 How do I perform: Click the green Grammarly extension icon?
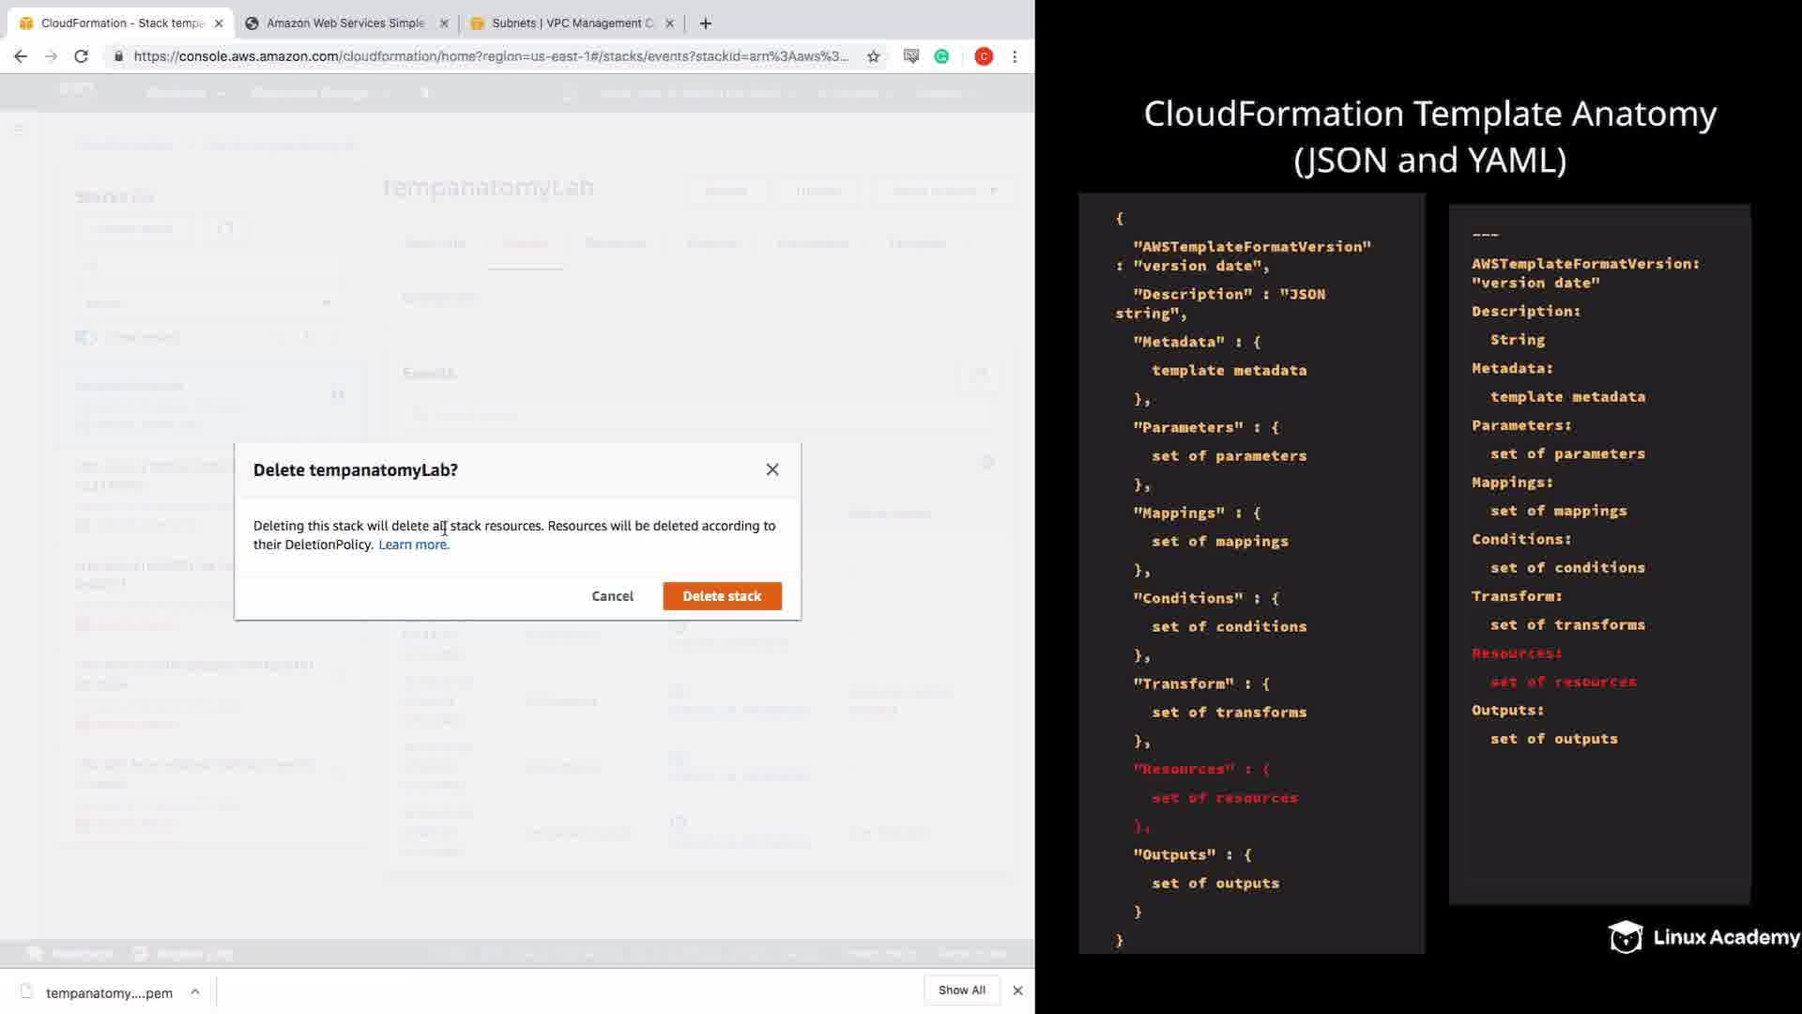(941, 56)
